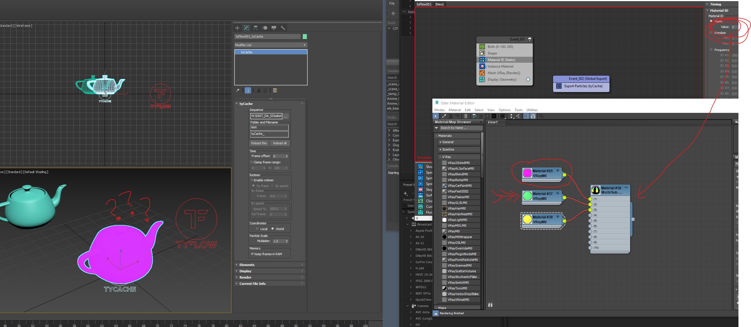Click the Reload all button

[280, 143]
